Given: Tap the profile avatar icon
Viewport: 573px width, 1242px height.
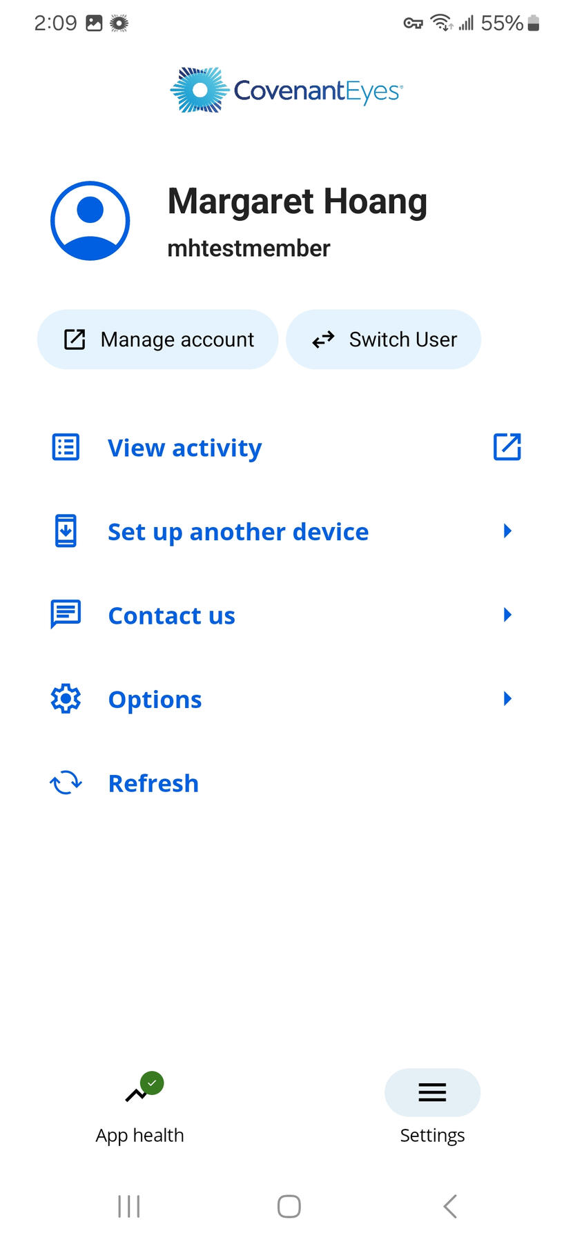Looking at the screenshot, I should pos(90,221).
